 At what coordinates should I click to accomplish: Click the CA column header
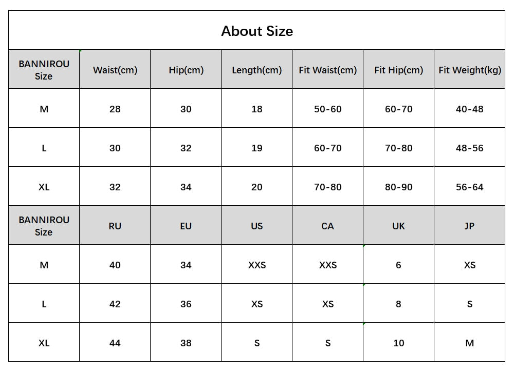point(327,226)
